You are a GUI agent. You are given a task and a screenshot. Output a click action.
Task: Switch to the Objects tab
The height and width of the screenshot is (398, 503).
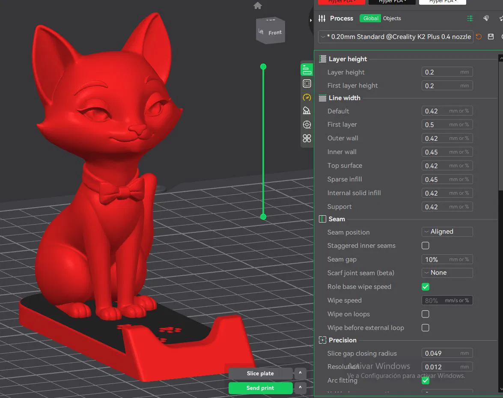click(392, 18)
